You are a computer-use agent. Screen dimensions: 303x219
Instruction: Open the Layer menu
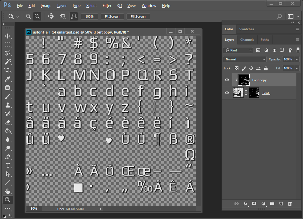62,6
